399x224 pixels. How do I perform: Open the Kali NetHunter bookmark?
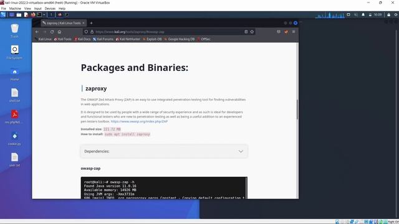click(128, 39)
